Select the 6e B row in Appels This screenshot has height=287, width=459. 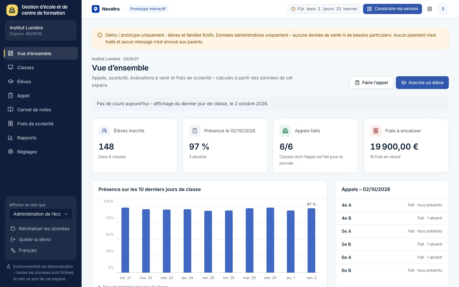(x=392, y=270)
